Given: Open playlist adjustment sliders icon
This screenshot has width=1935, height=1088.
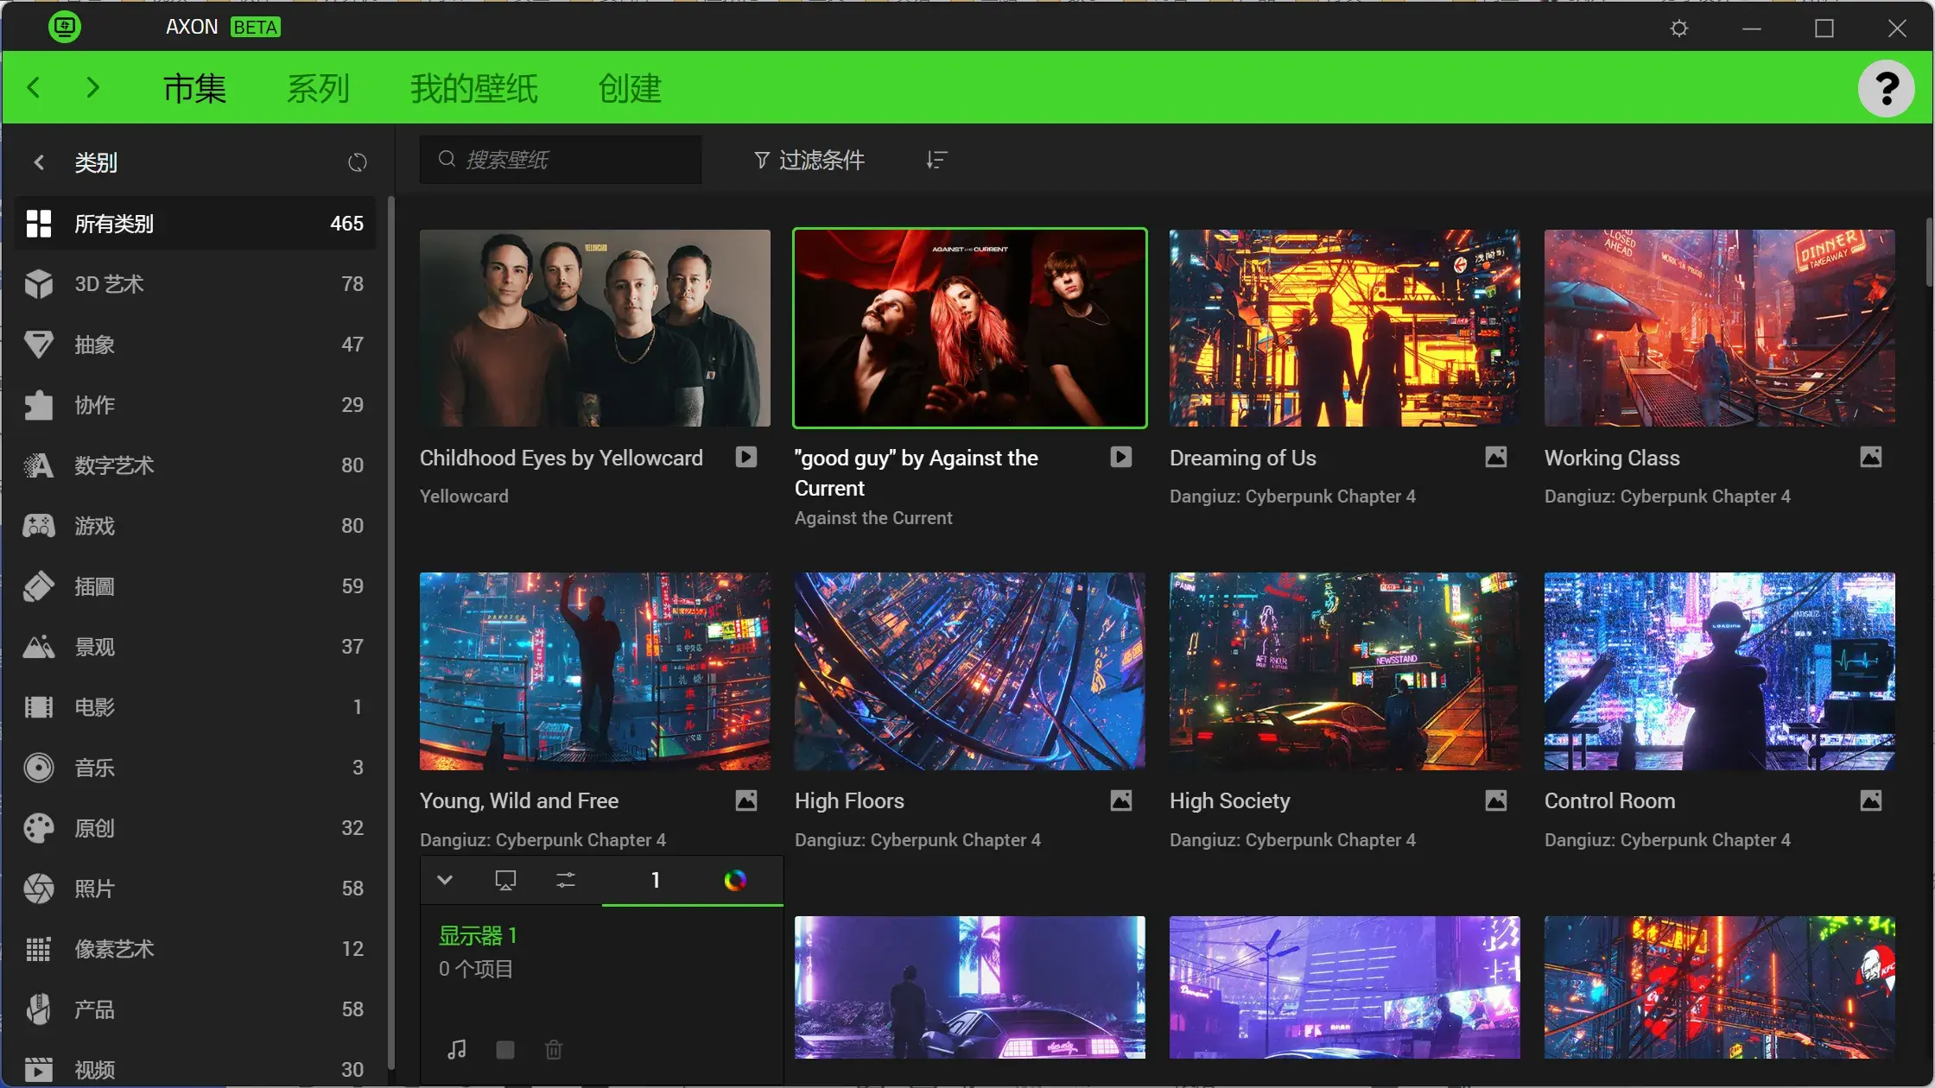Looking at the screenshot, I should (566, 880).
